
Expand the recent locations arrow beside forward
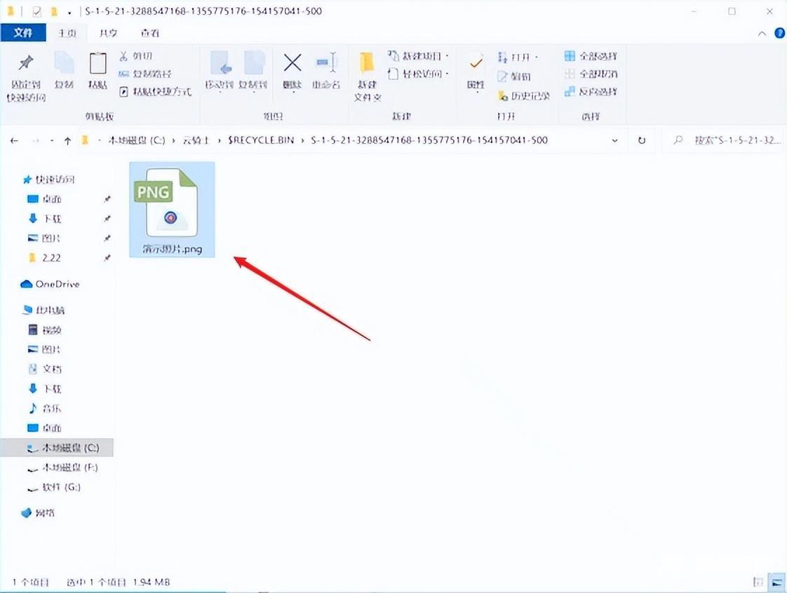52,140
